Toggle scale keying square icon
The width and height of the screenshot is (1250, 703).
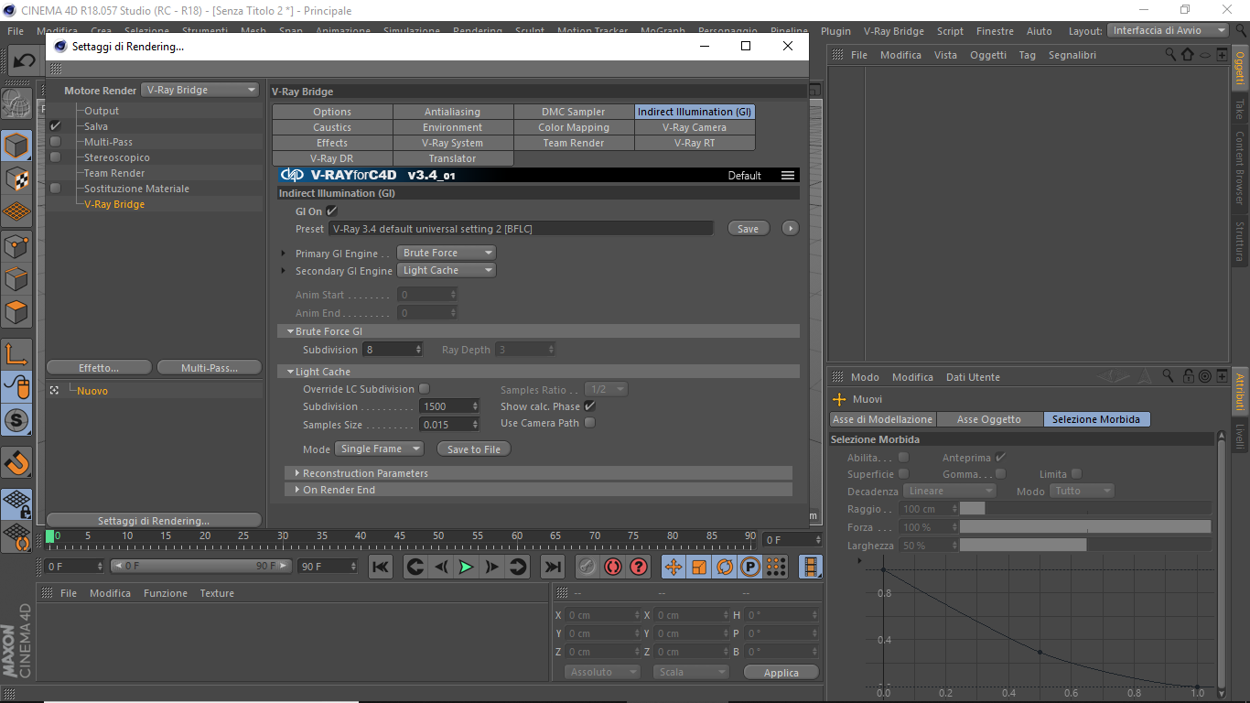[699, 567]
